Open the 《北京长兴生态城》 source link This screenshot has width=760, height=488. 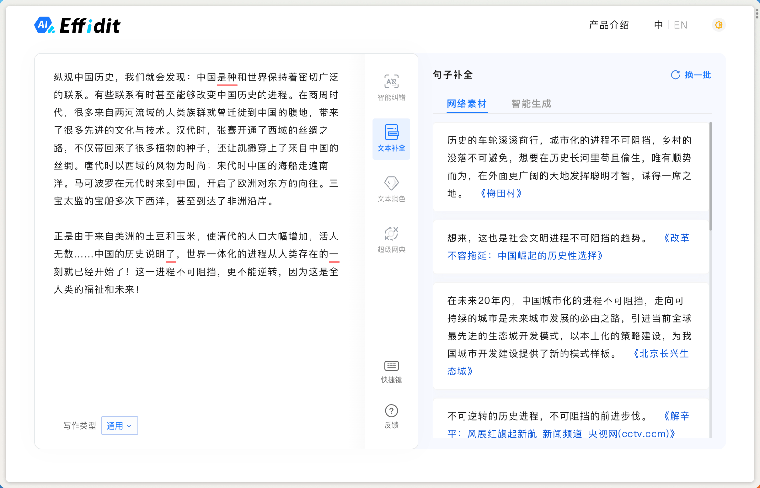point(568,363)
